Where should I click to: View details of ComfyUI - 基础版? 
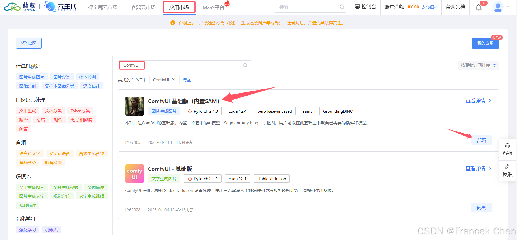tap(478, 169)
